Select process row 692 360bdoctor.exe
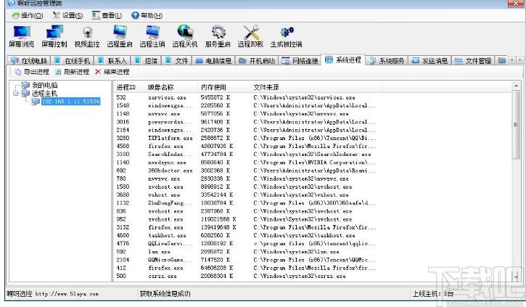 tap(248, 171)
